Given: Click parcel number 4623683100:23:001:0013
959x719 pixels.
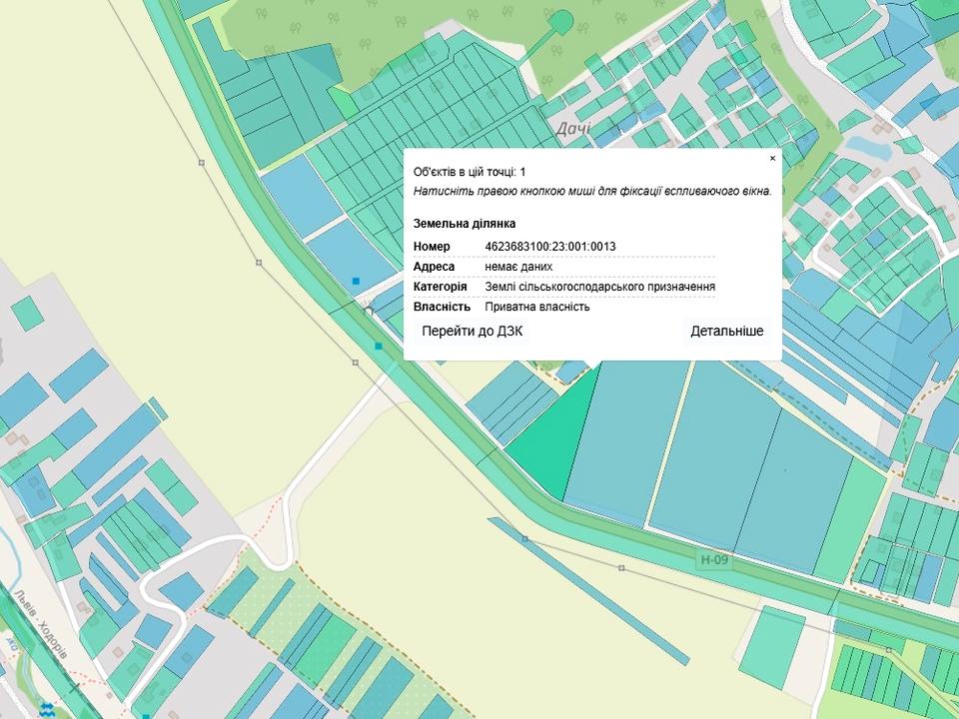Looking at the screenshot, I should point(550,247).
